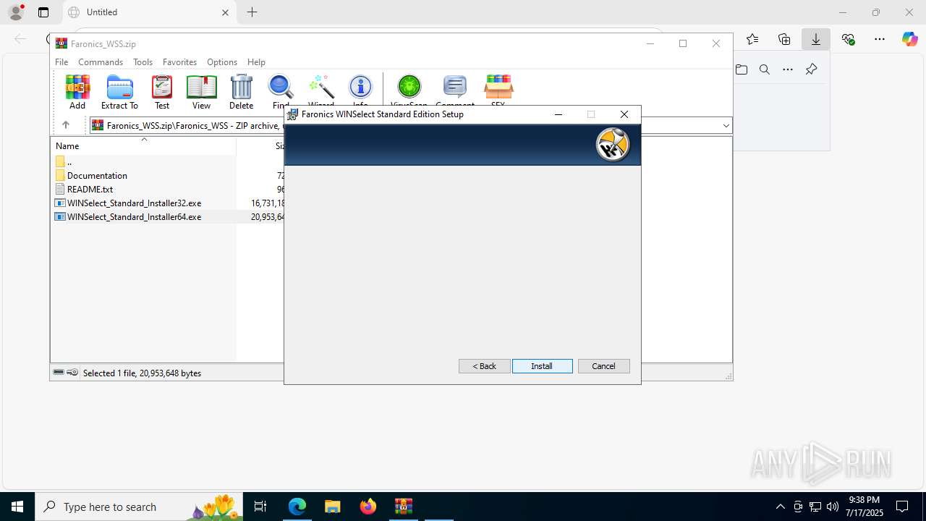Open the Help menu
The height and width of the screenshot is (521, 926).
pos(256,62)
